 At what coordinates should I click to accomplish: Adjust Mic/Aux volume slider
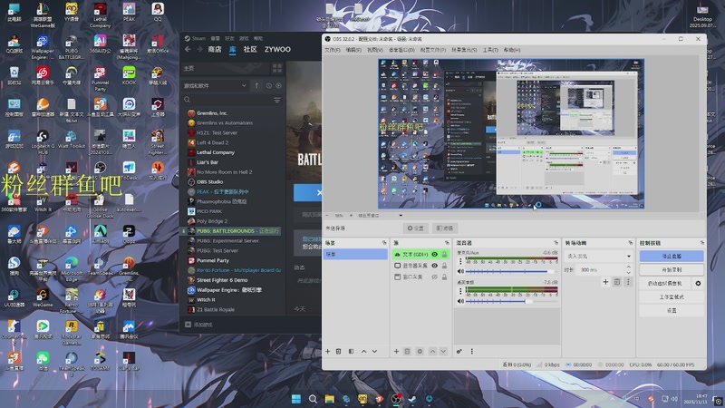pos(511,271)
